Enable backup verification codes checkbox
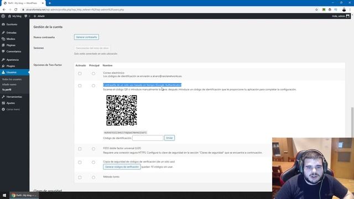Screen dimensions: 354x199 [x=80, y=163]
